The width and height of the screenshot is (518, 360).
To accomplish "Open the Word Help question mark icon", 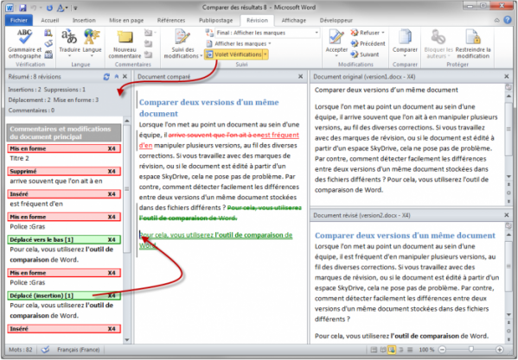I will coord(508,20).
